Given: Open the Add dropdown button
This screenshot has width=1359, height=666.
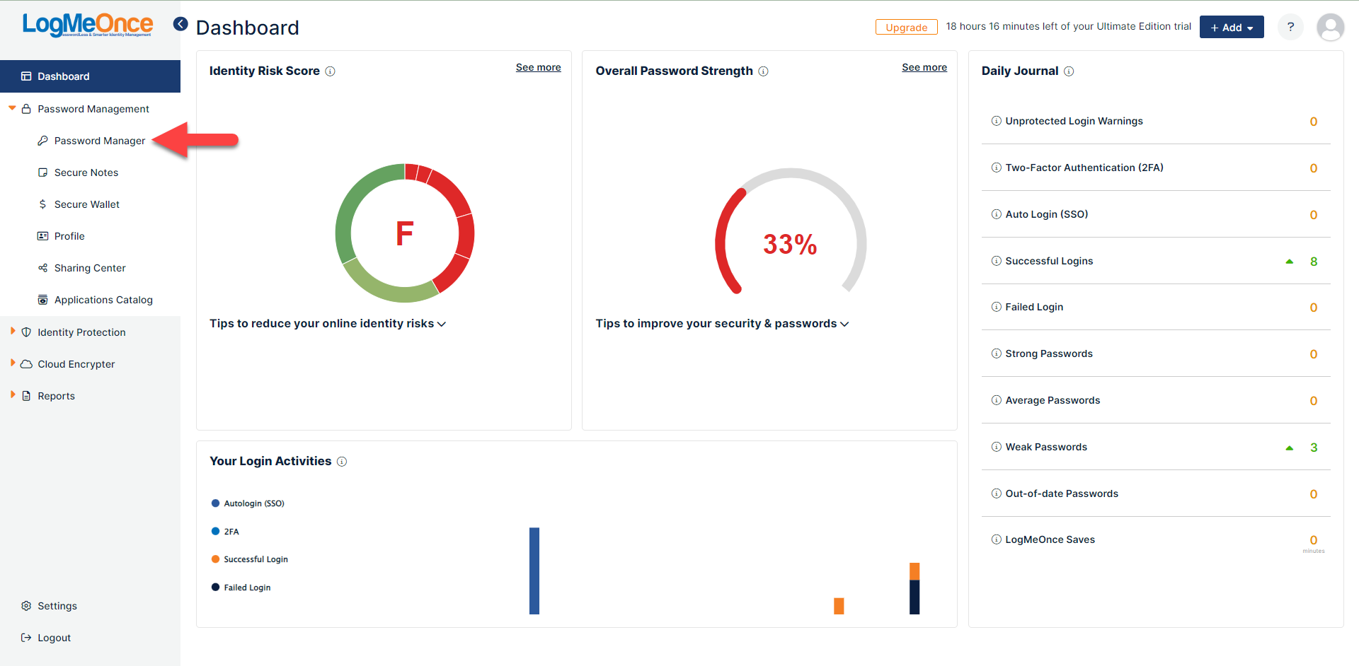Looking at the screenshot, I should pos(1232,28).
